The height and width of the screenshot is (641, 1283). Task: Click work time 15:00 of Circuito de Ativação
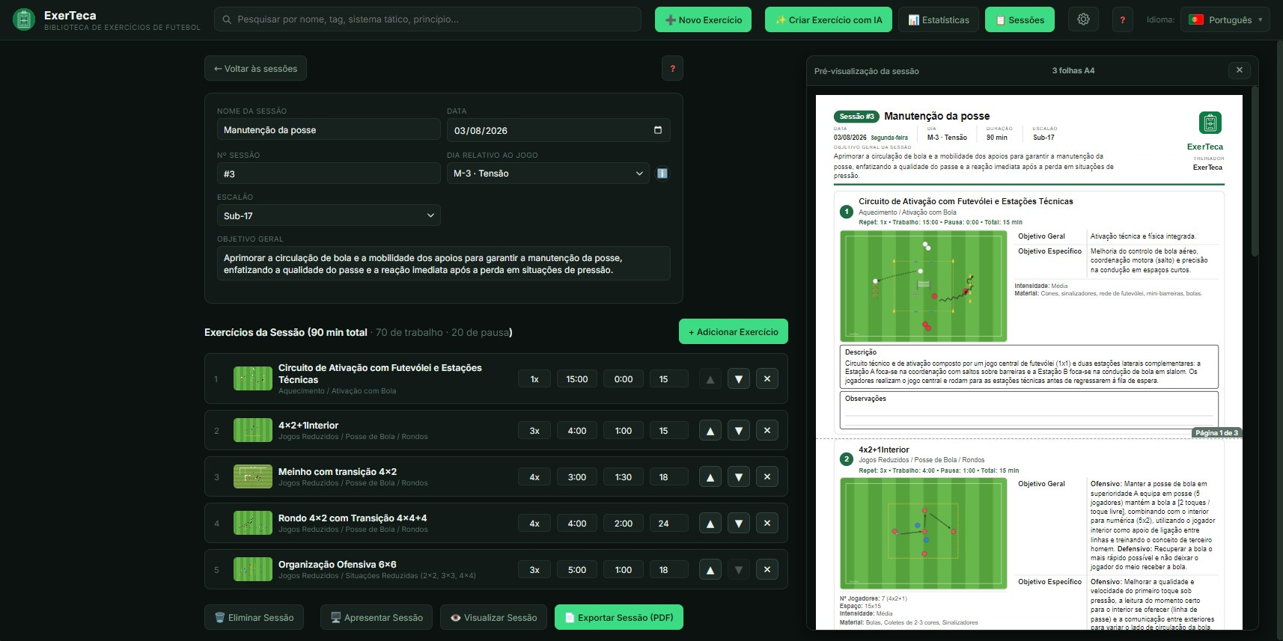click(x=577, y=379)
